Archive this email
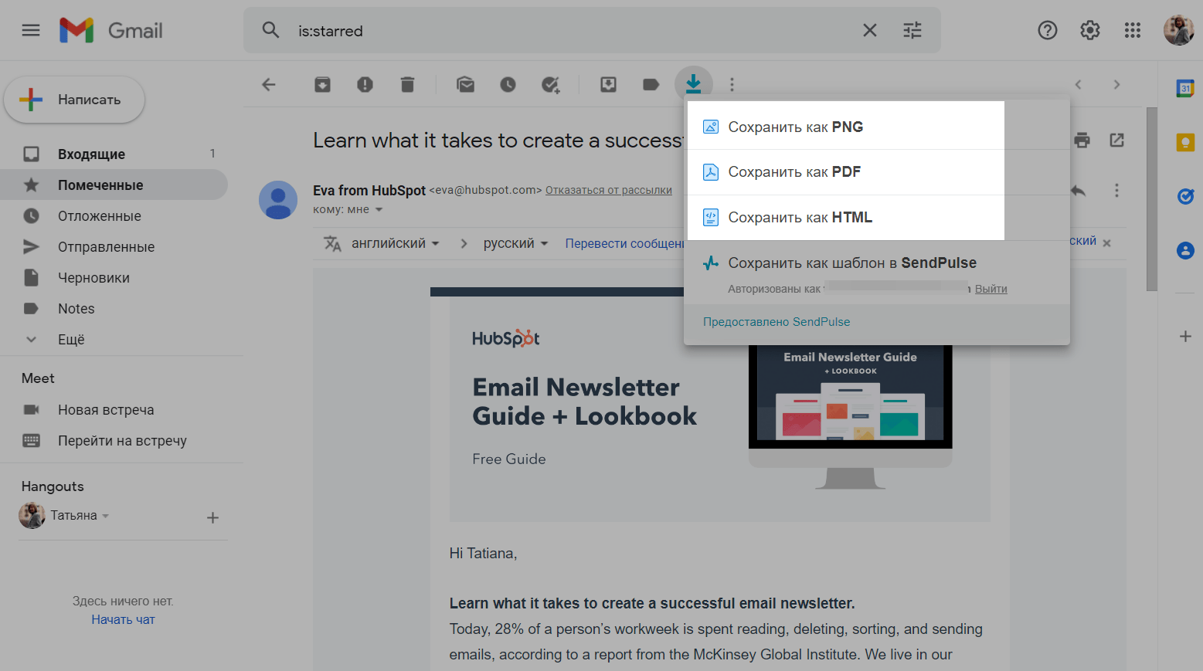This screenshot has height=671, width=1203. [323, 84]
